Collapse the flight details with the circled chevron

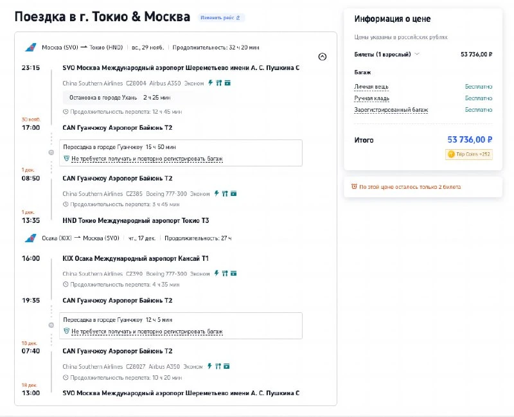coord(323,57)
